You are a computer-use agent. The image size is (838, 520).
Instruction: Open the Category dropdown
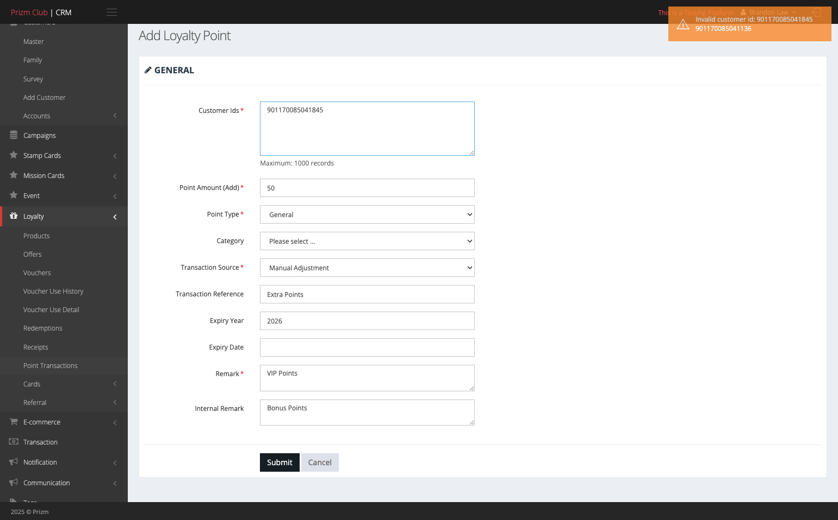tap(367, 241)
